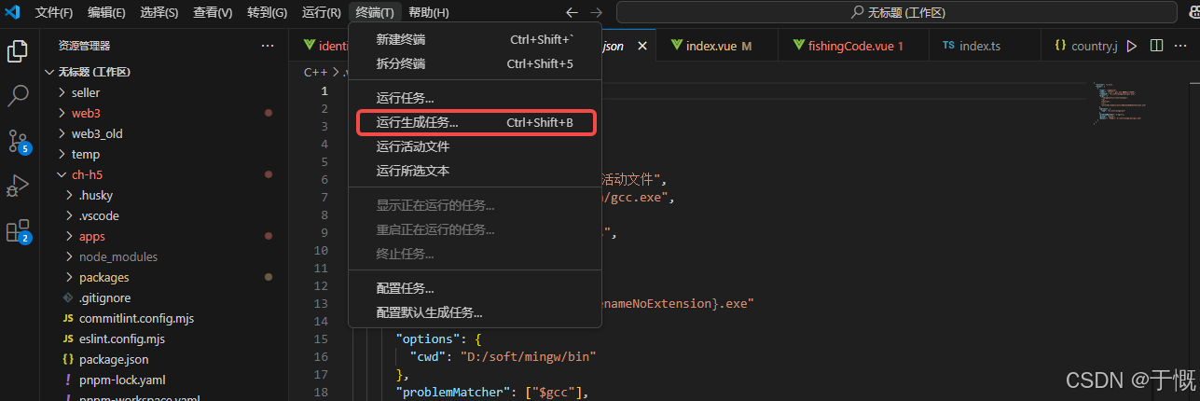Open Source Control view with badge 5
Screen dimensions: 1200x401
[x=18, y=141]
